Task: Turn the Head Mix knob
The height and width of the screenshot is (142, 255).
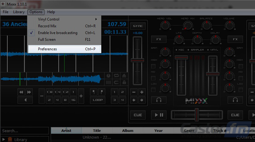Action: (x=188, y=25)
